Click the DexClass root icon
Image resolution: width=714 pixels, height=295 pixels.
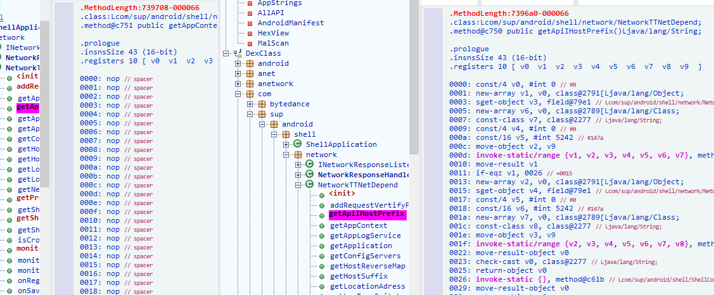pyautogui.click(x=237, y=53)
